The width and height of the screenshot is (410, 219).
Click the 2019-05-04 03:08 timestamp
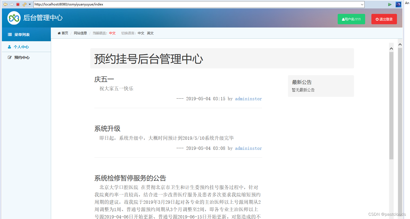pyautogui.click(x=206, y=148)
